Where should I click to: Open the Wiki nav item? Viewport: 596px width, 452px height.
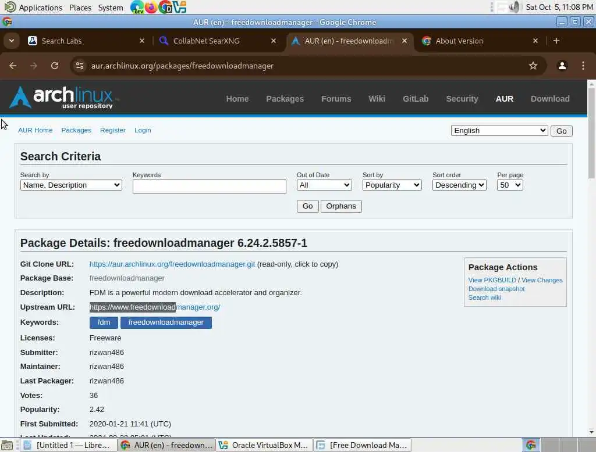point(377,99)
